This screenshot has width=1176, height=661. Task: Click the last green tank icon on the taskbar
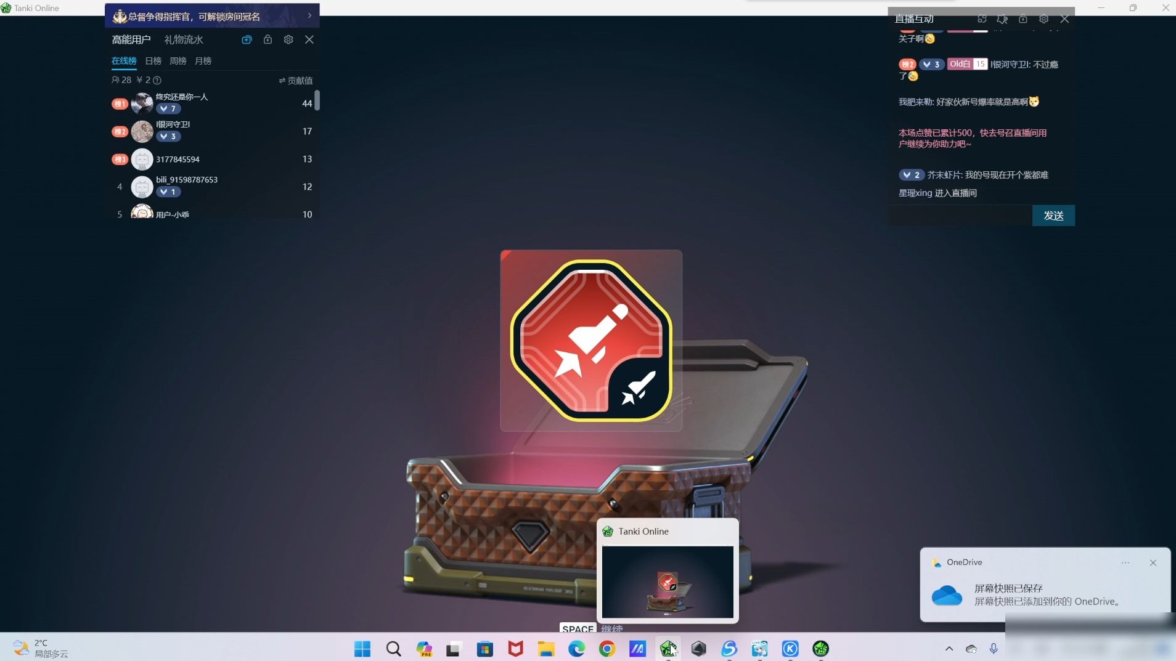tap(820, 649)
